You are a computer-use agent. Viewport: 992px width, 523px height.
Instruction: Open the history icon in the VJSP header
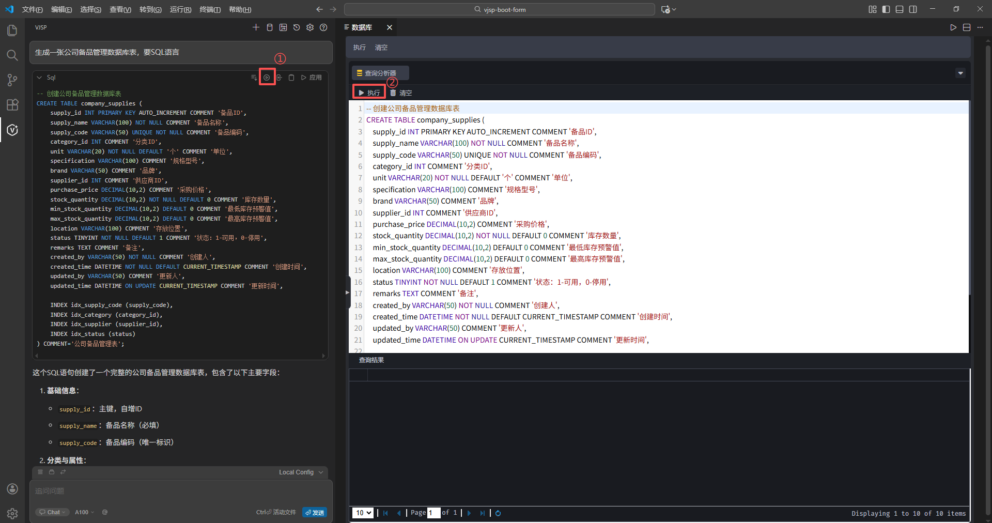coord(297,27)
